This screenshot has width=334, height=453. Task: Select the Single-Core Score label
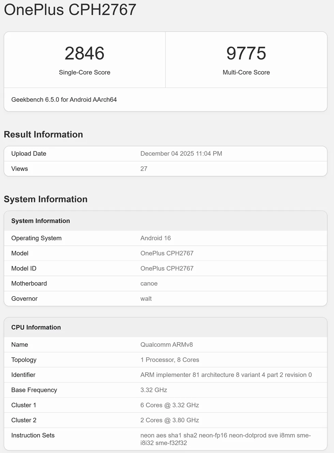pyautogui.click(x=85, y=72)
